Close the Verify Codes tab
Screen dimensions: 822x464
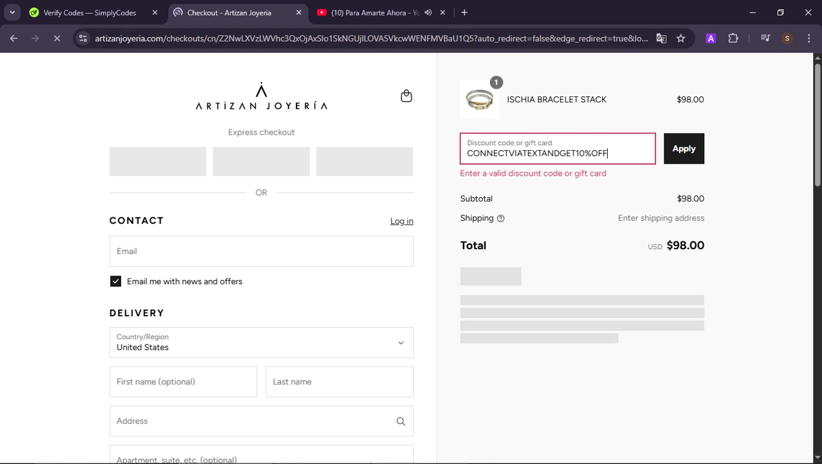click(x=155, y=13)
